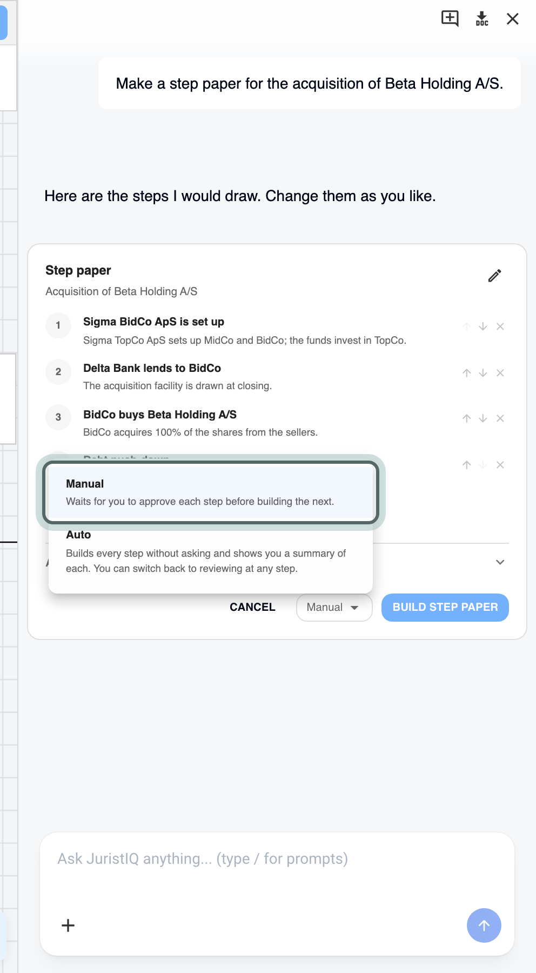This screenshot has height=973, width=536.
Task: Click step number 2 badge
Action: click(x=58, y=372)
